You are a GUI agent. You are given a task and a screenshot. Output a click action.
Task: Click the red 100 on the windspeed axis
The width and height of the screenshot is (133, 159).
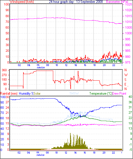6,4
